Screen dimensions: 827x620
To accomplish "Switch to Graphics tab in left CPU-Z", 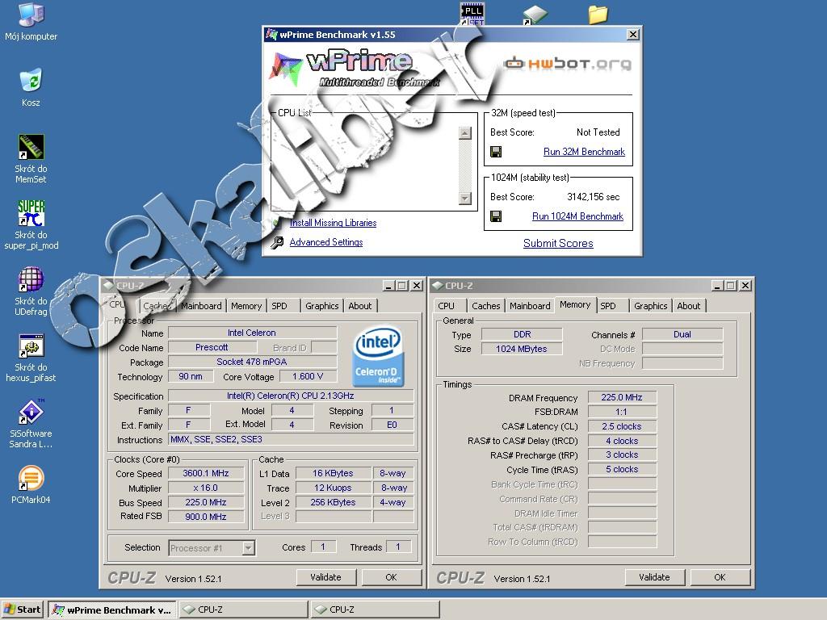I will pyautogui.click(x=321, y=306).
